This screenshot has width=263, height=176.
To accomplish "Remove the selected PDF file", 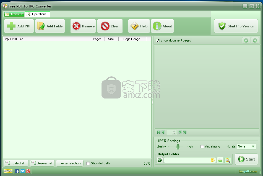I will click(x=83, y=26).
